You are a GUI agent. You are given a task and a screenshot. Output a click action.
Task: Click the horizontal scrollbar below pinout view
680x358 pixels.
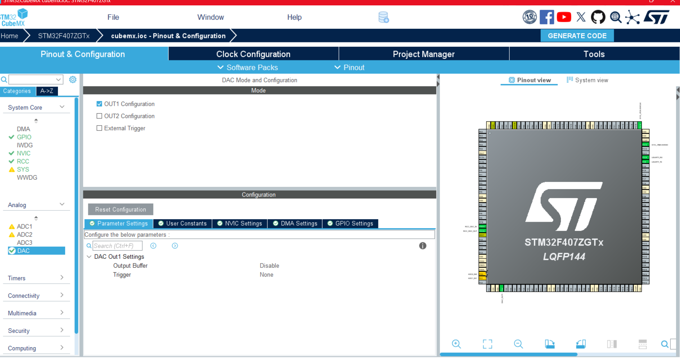pyautogui.click(x=509, y=354)
